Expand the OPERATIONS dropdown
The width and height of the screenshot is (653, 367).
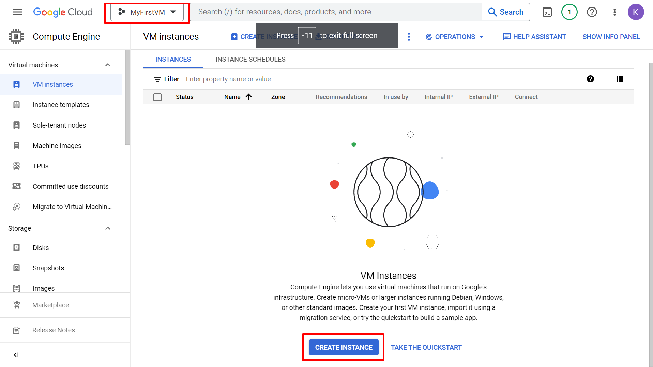point(455,37)
